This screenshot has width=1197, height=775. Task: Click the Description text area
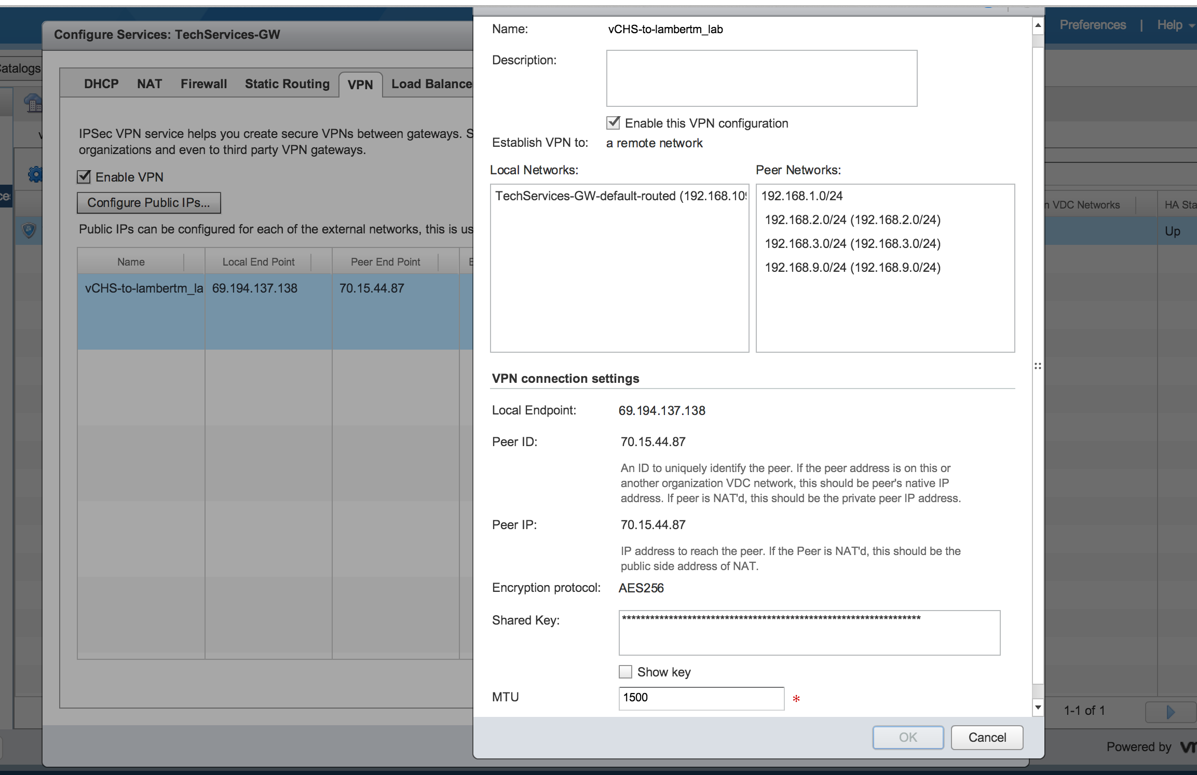click(761, 78)
